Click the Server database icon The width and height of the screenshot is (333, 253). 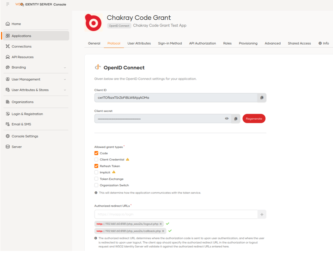[8, 147]
